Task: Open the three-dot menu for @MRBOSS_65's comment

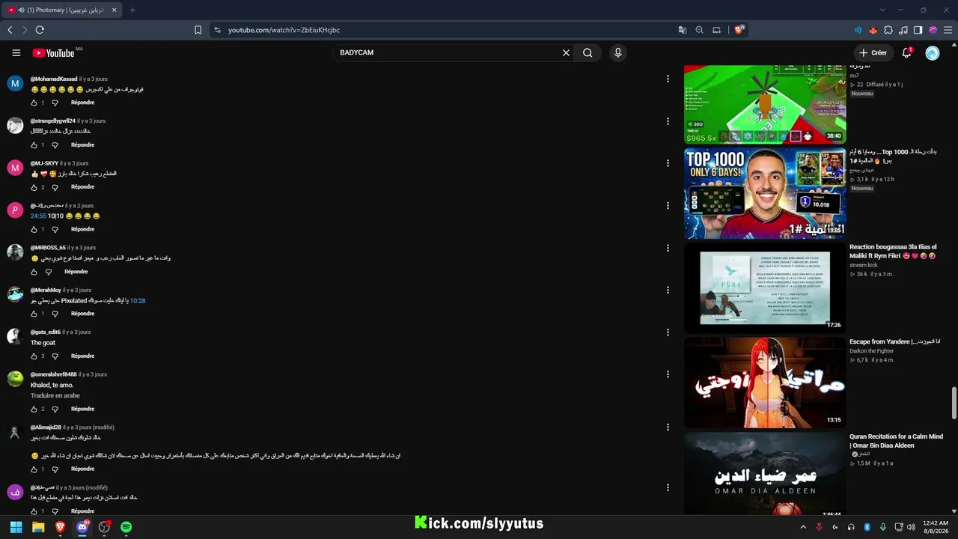Action: pos(668,248)
